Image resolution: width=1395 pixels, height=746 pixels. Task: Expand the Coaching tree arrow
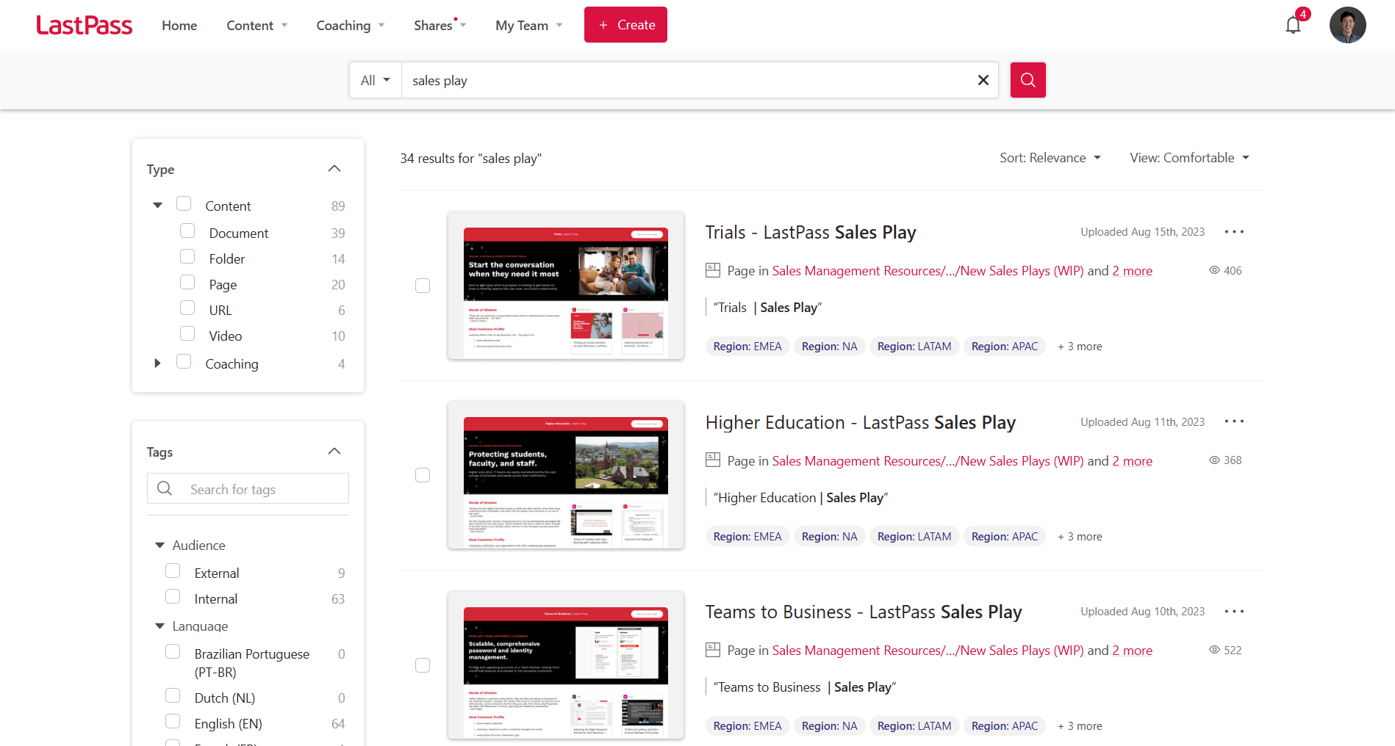point(157,363)
